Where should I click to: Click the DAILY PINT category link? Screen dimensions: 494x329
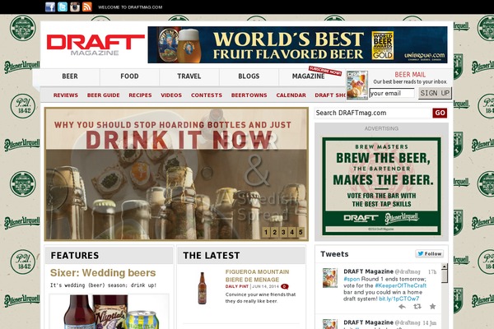pos(237,286)
